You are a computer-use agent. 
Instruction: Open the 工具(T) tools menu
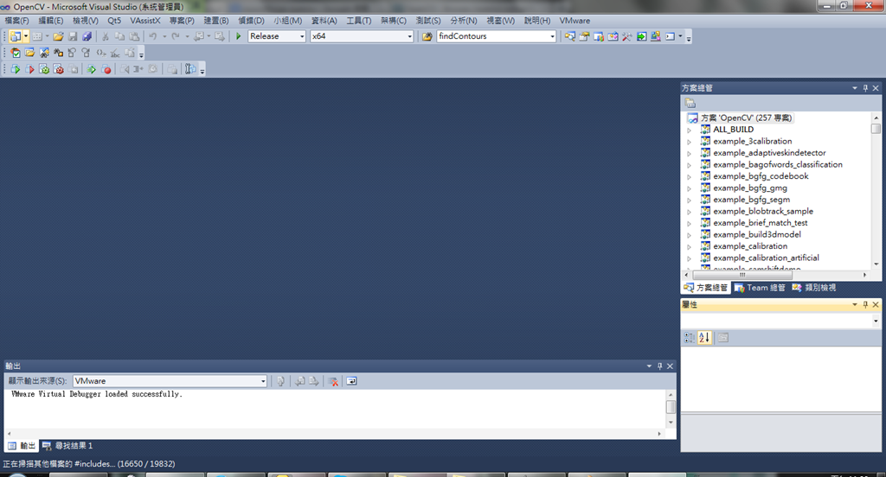(359, 21)
